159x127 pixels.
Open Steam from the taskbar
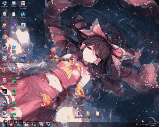[49, 124]
